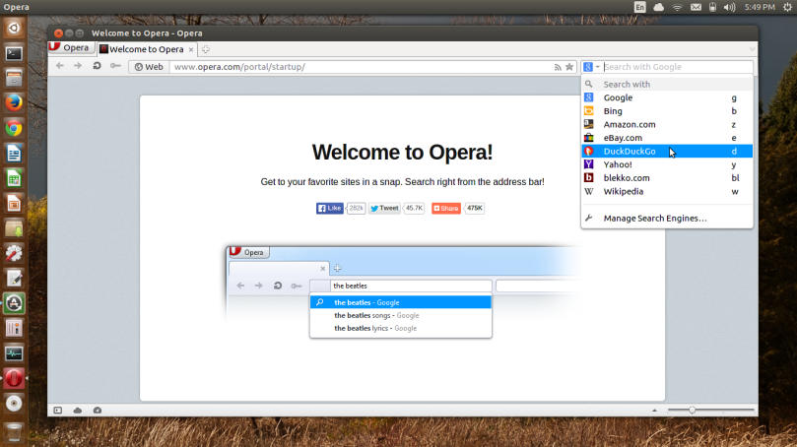Open LibreOffice Calc from launcher

pos(14,178)
